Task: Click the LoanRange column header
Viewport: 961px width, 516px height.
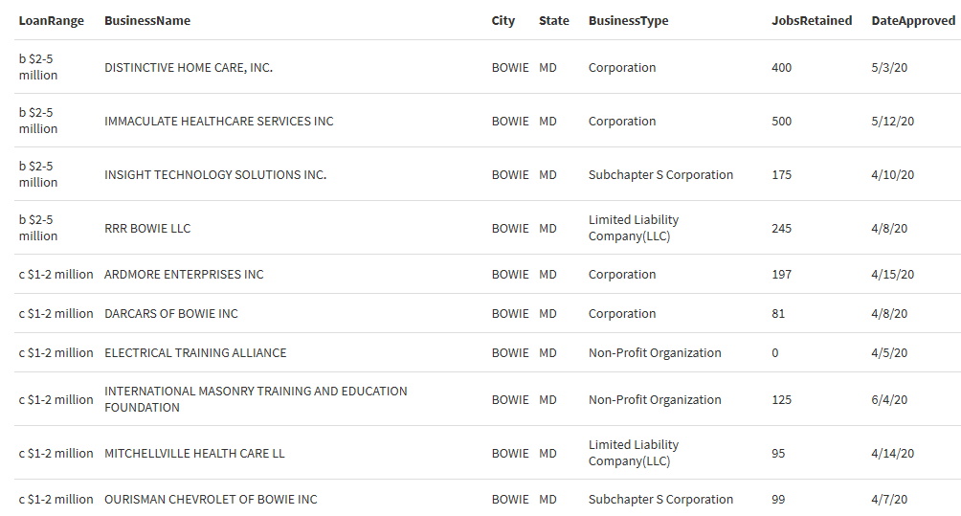Action: tap(52, 21)
